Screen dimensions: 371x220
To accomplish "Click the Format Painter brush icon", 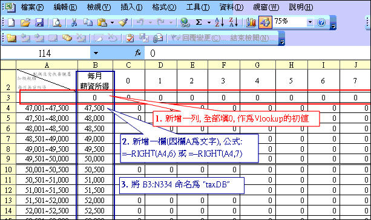I will (123, 23).
